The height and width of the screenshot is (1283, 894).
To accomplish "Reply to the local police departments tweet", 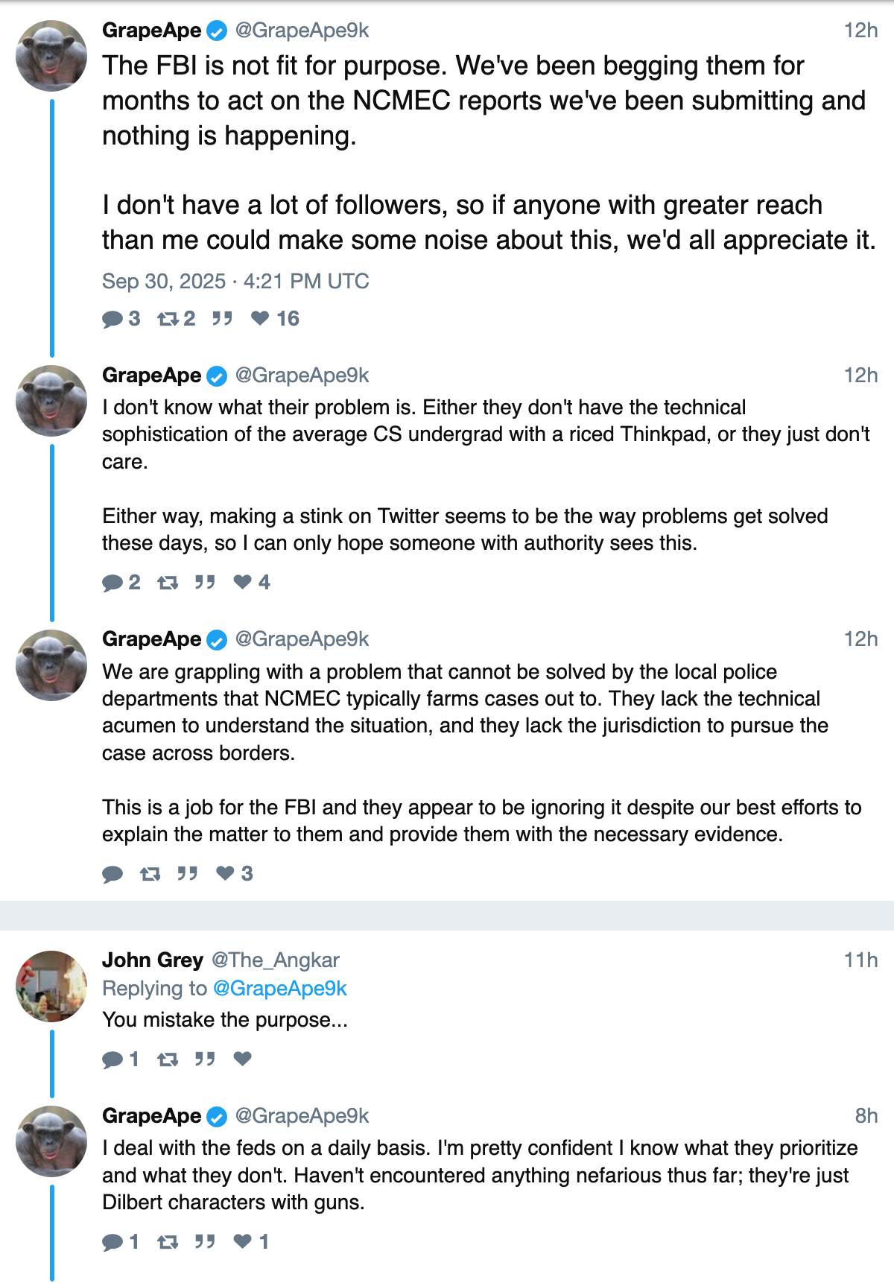I will click(113, 874).
